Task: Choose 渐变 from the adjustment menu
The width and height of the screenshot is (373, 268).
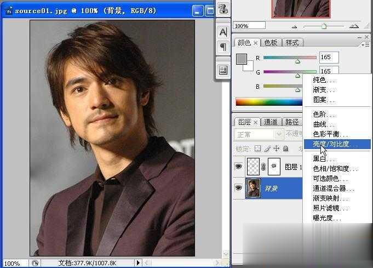Action: (x=337, y=90)
